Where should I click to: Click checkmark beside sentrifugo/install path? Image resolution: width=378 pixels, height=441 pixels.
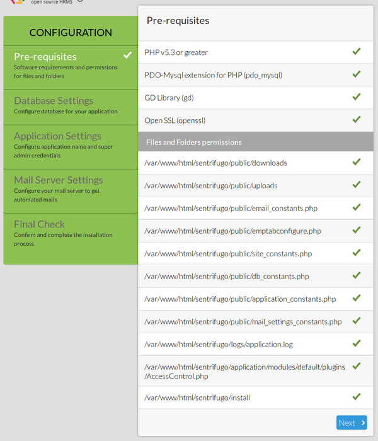pyautogui.click(x=357, y=397)
